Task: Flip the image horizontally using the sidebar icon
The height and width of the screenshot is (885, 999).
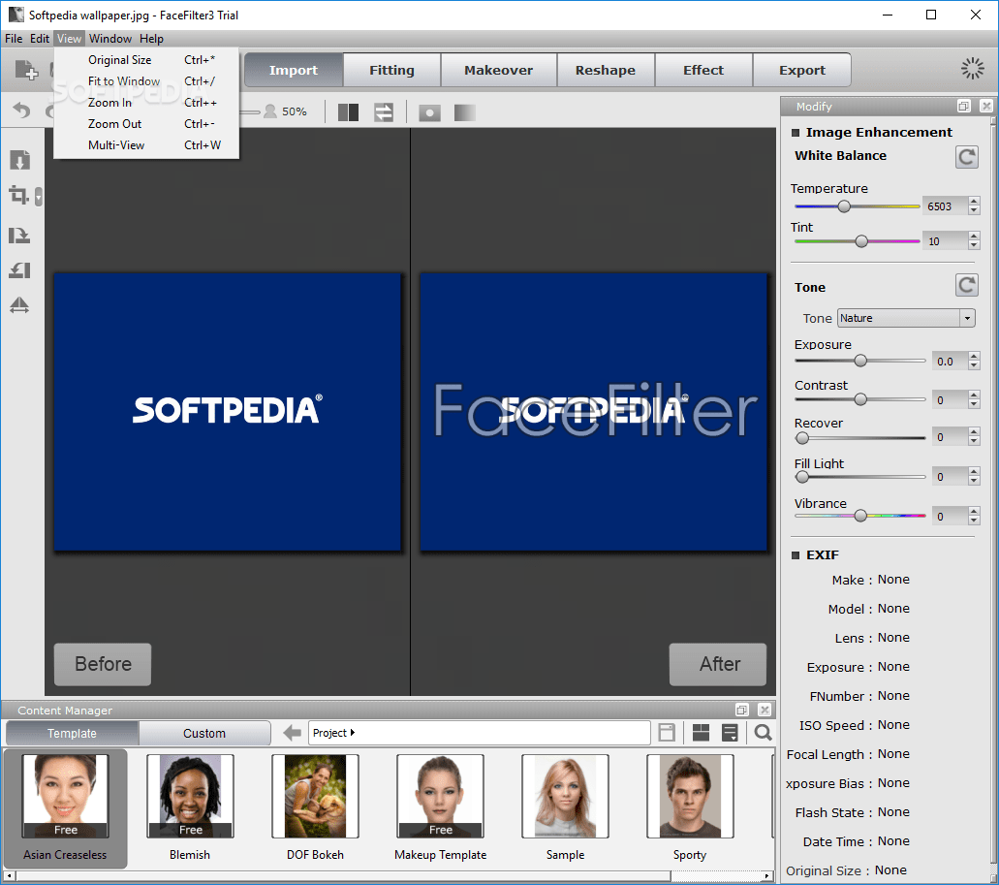Action: click(19, 305)
